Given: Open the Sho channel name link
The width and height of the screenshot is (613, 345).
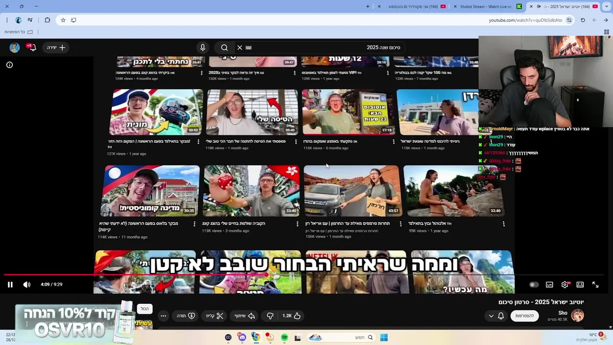Looking at the screenshot, I should pos(563,313).
